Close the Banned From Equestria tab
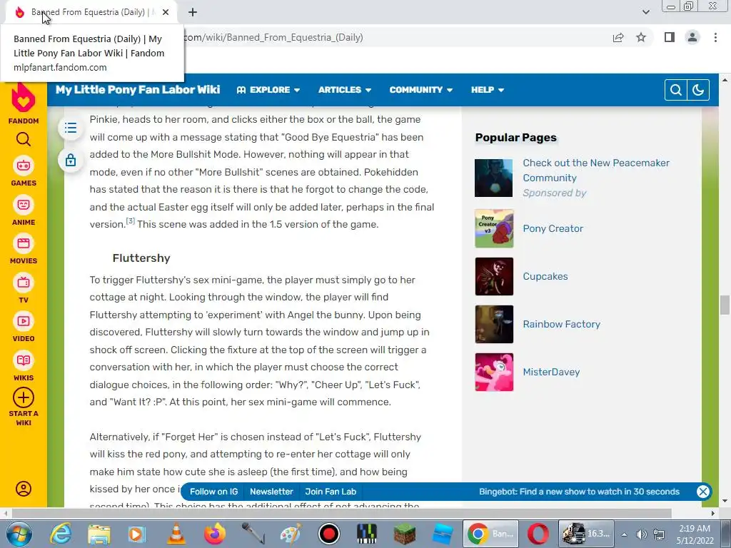 tap(166, 12)
